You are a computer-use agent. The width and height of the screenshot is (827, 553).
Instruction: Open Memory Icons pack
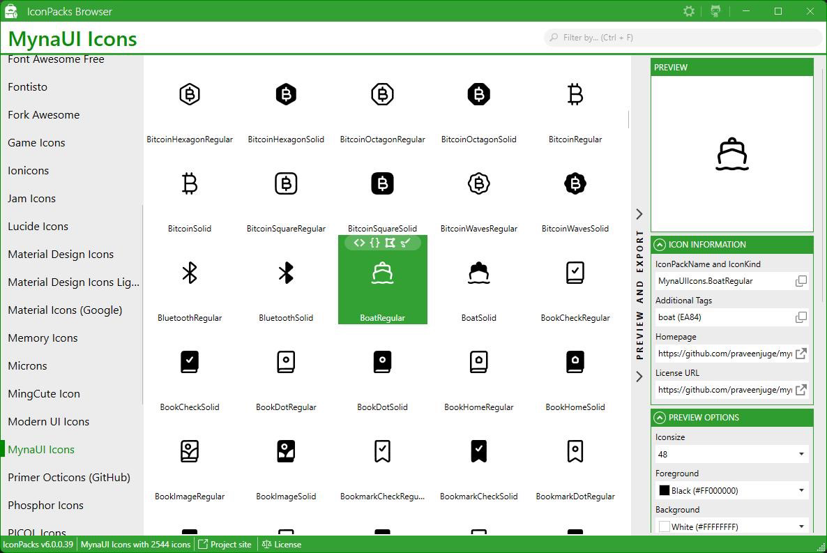pyautogui.click(x=43, y=338)
